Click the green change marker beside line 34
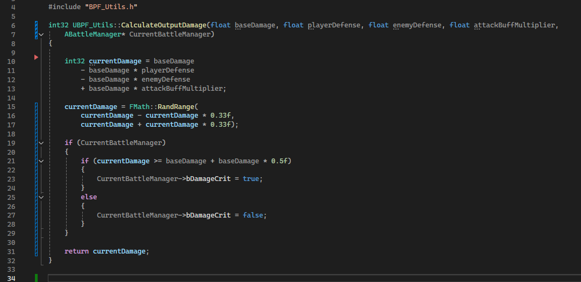The image size is (581, 282). 37,278
